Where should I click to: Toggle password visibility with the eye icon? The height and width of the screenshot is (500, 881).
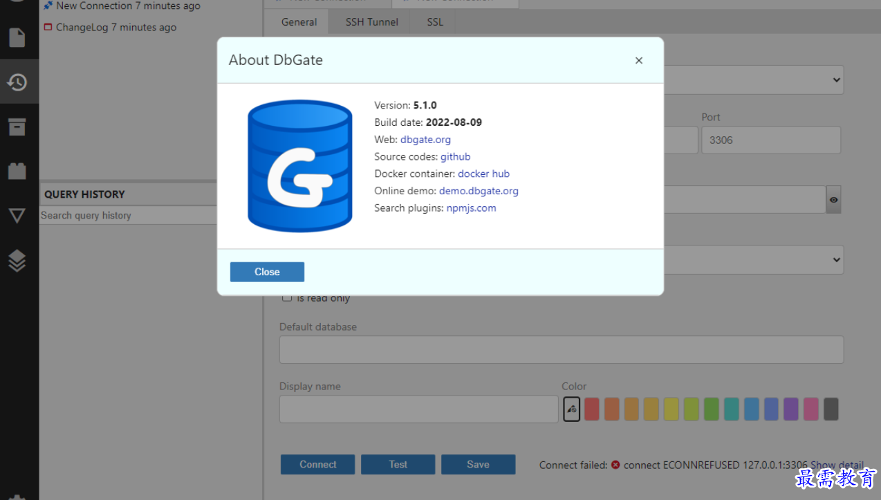[x=834, y=199]
